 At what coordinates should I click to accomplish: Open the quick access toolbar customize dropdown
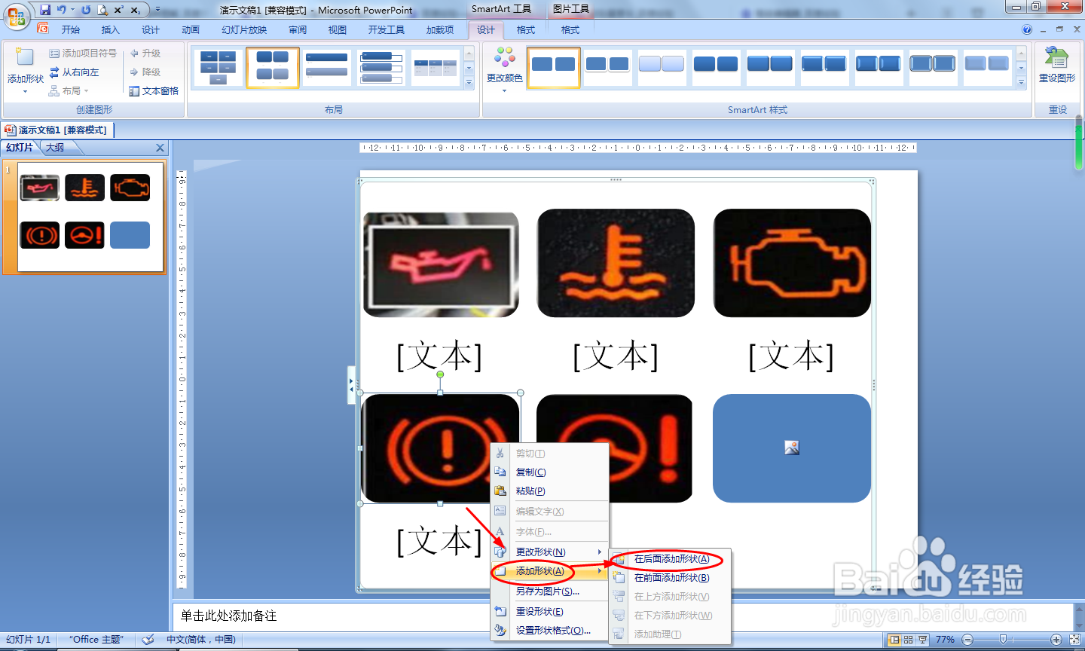click(x=157, y=10)
